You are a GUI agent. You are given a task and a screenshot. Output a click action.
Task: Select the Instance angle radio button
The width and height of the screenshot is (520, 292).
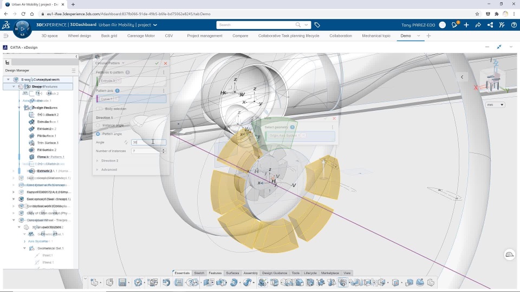98,125
